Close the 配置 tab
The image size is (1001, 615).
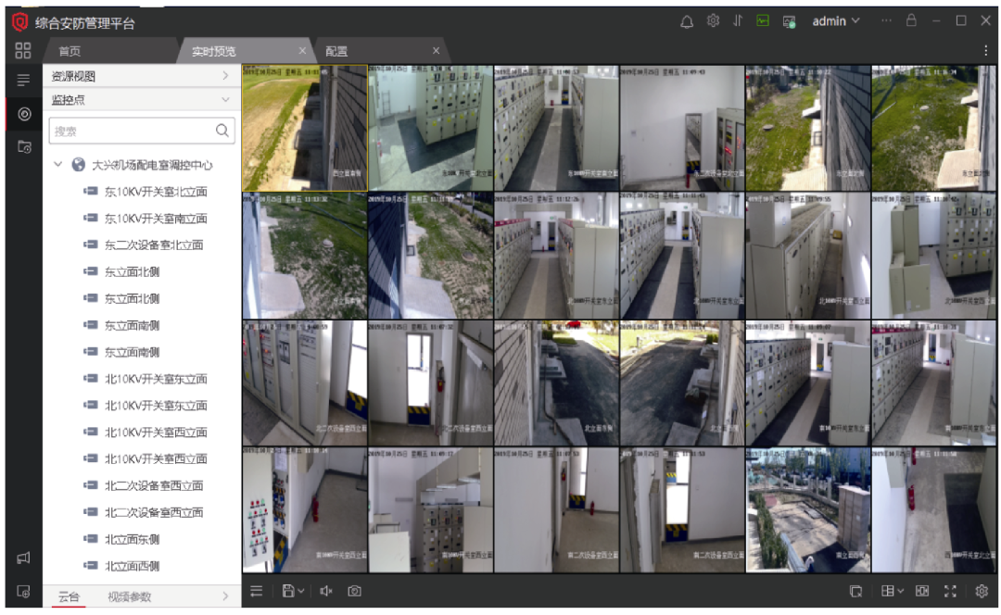point(436,51)
